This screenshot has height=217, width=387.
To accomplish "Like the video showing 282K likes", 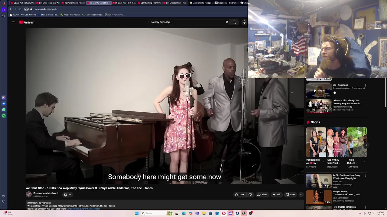I will click(x=239, y=195).
